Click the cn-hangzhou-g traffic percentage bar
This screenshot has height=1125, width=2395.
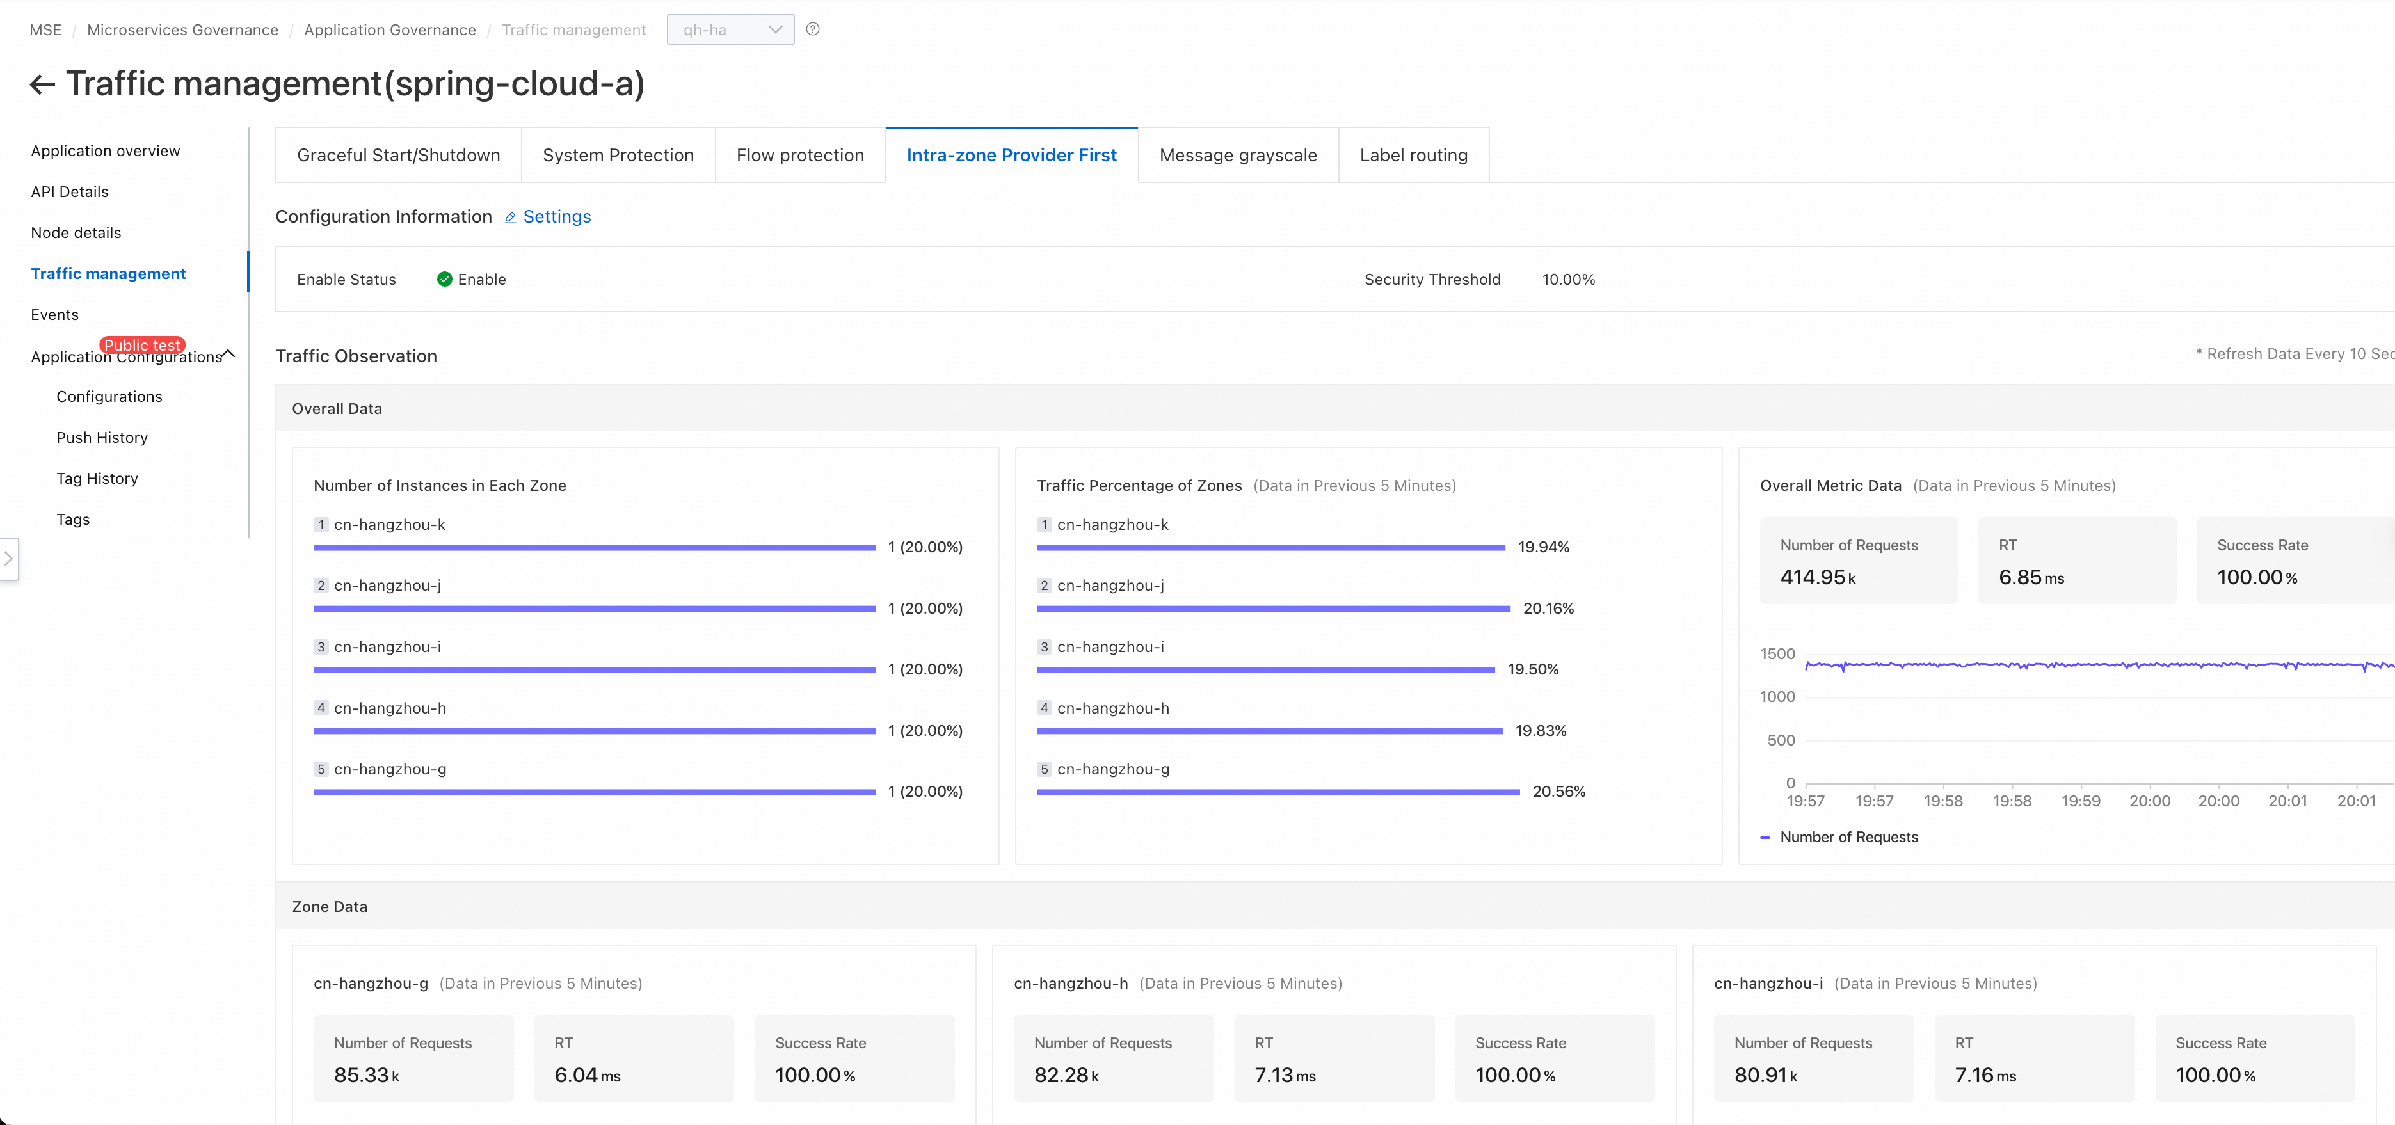[x=1278, y=792]
